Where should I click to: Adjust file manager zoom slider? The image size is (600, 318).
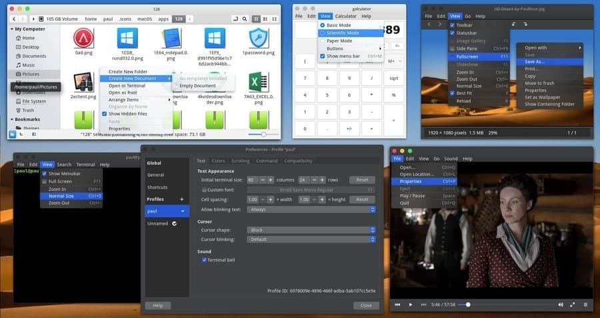263,134
